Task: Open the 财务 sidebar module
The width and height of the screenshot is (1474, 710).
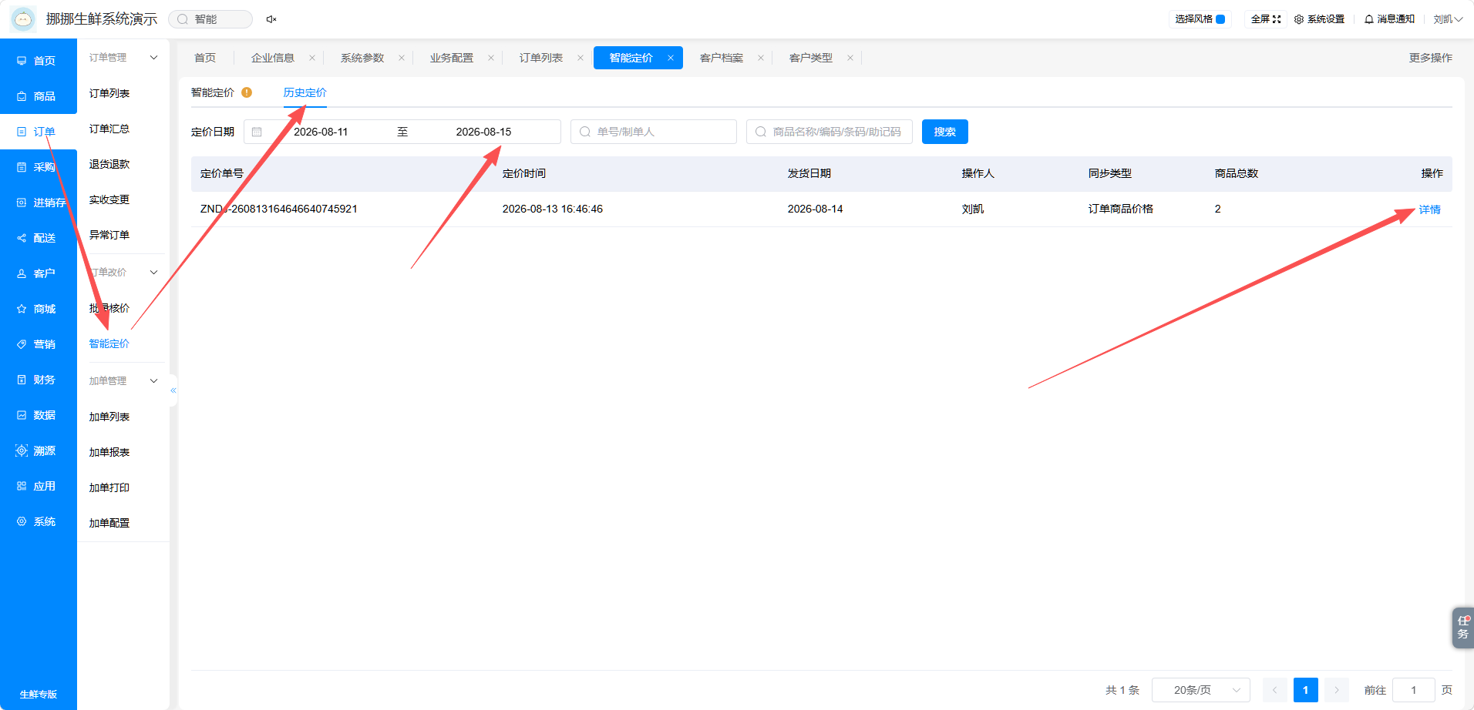Action: [x=39, y=380]
